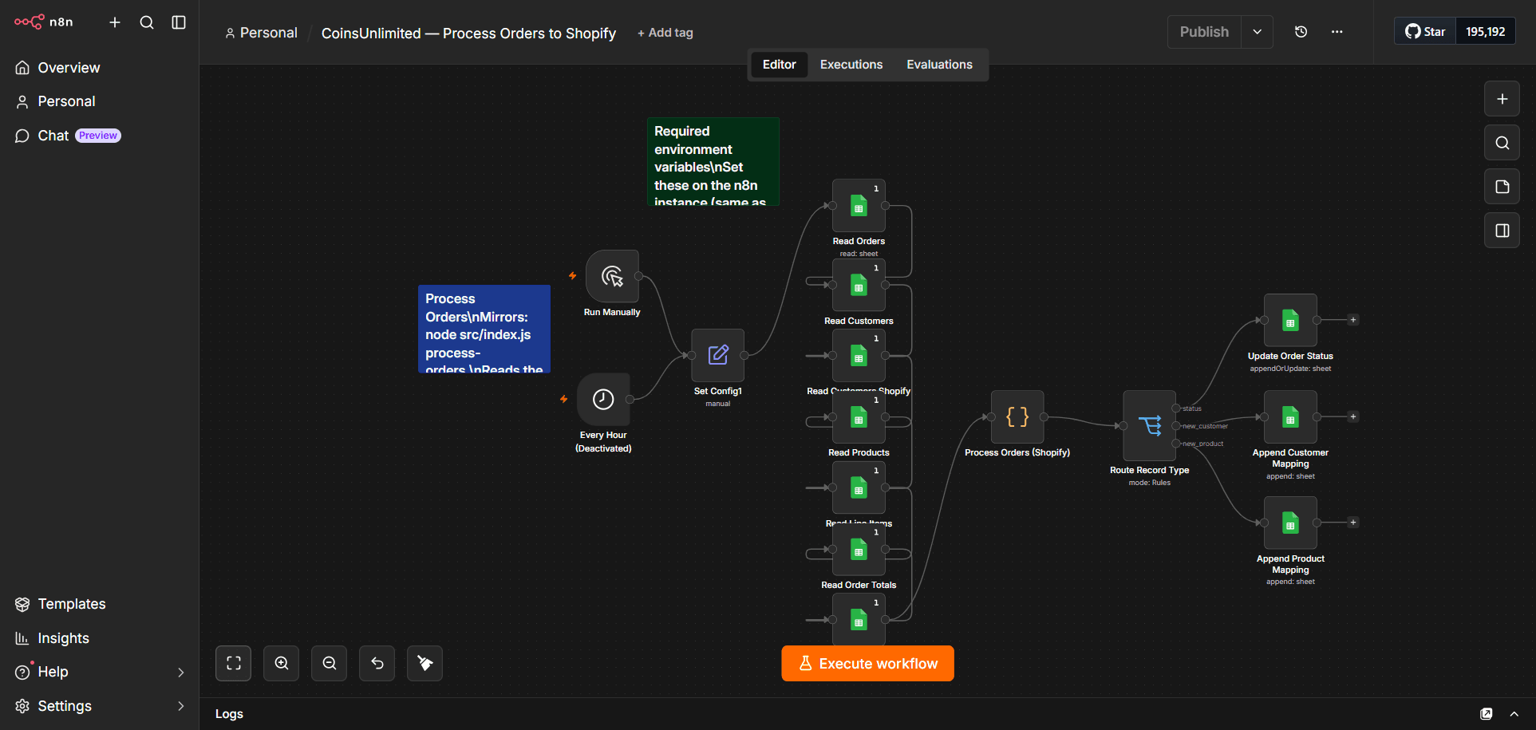The height and width of the screenshot is (730, 1536).
Task: Switch to the Evaluations tab
Action: (x=939, y=65)
